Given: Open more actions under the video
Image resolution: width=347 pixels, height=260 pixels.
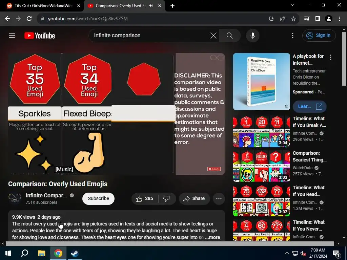Looking at the screenshot, I should [x=219, y=198].
